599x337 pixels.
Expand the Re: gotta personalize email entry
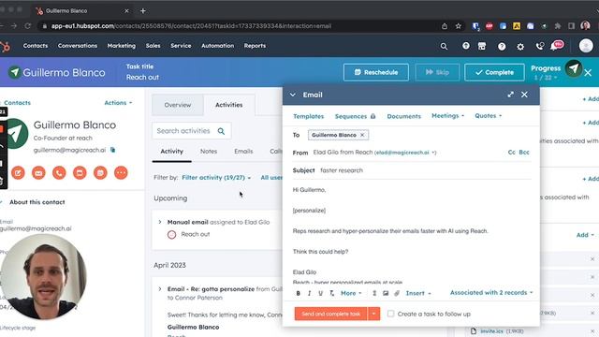(160, 289)
